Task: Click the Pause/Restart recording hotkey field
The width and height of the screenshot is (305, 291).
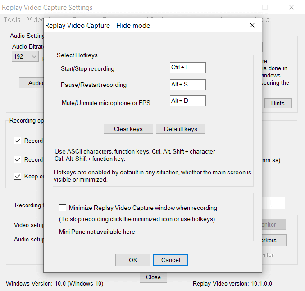Action: [x=188, y=85]
